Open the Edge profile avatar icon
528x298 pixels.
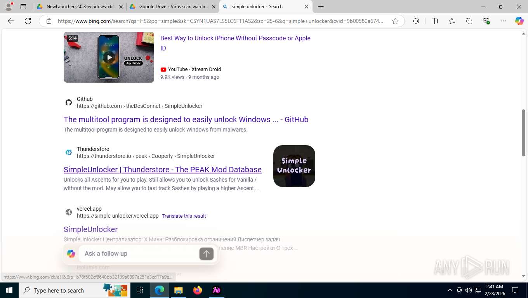click(9, 7)
